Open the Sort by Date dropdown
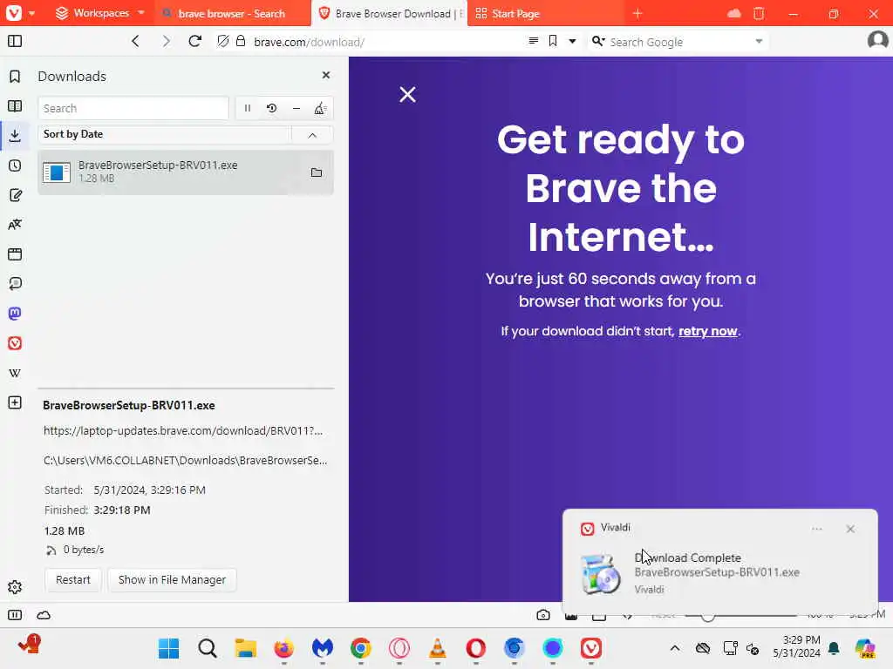The width and height of the screenshot is (893, 669). [164, 134]
